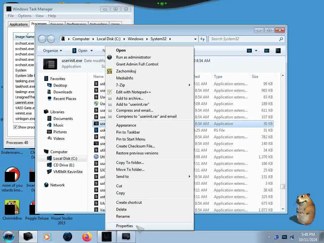Select Grant Admin Full Control
324x243 pixels.
(x=137, y=64)
